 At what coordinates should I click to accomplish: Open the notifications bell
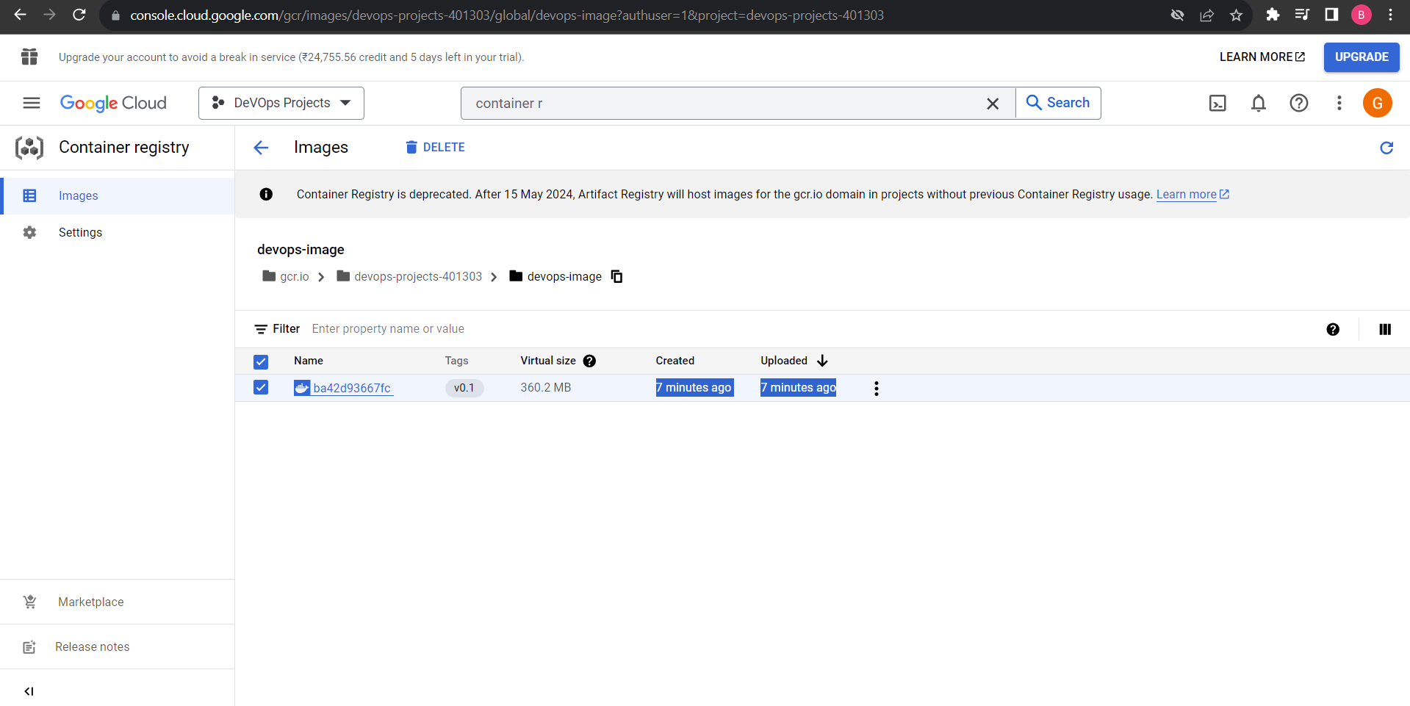point(1259,103)
